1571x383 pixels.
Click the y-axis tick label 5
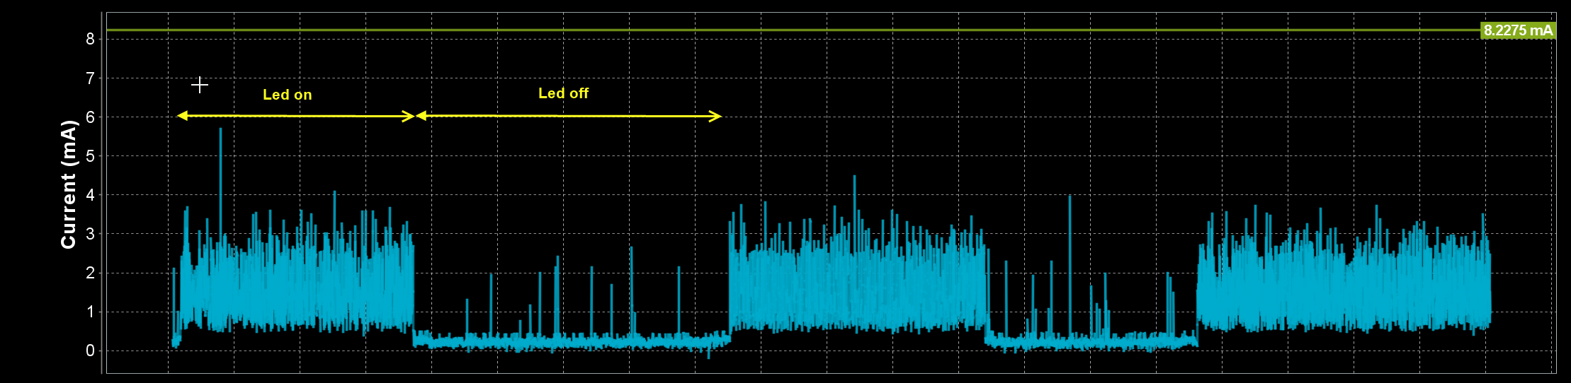click(x=90, y=156)
